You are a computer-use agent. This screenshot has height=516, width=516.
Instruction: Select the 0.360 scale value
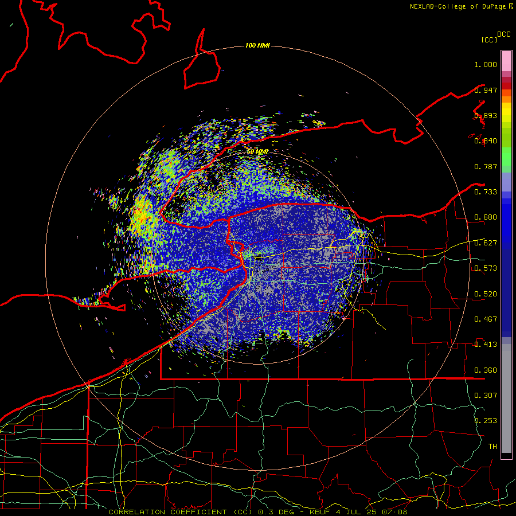point(486,370)
